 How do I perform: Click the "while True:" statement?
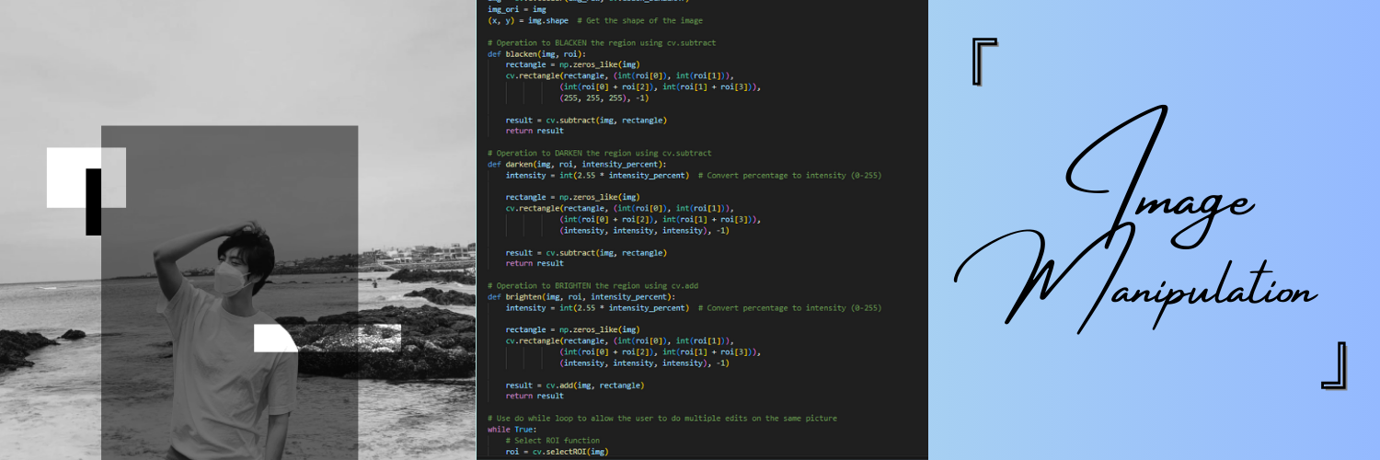coord(510,430)
